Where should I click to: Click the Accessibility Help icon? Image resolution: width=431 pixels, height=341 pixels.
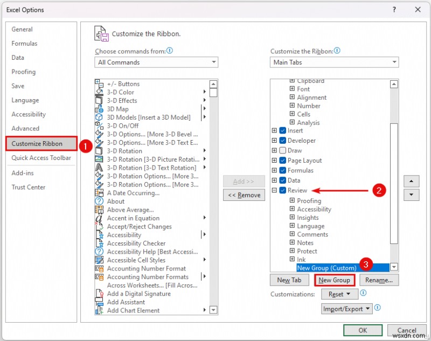[x=99, y=252]
